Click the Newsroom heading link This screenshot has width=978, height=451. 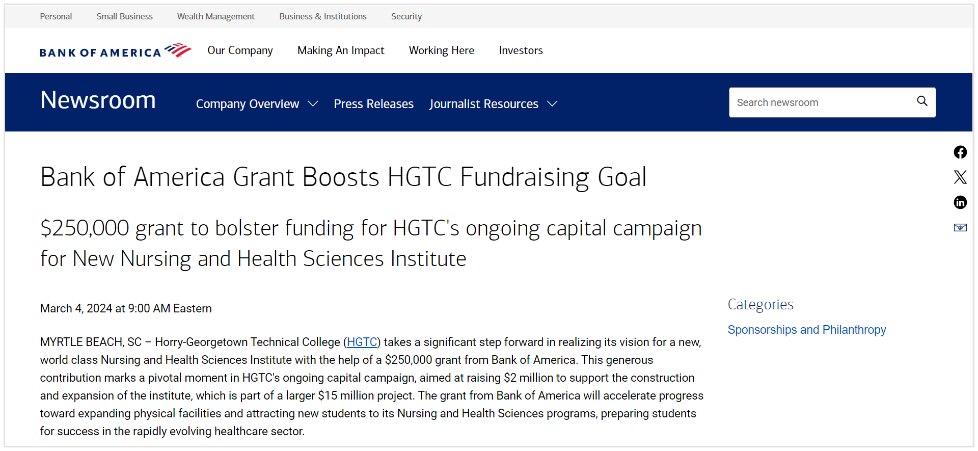point(98,100)
